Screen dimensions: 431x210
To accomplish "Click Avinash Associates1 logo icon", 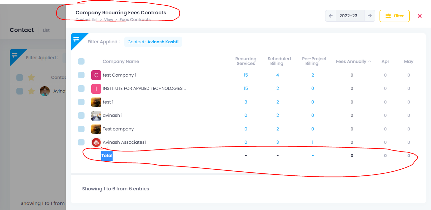I will click(x=96, y=142).
